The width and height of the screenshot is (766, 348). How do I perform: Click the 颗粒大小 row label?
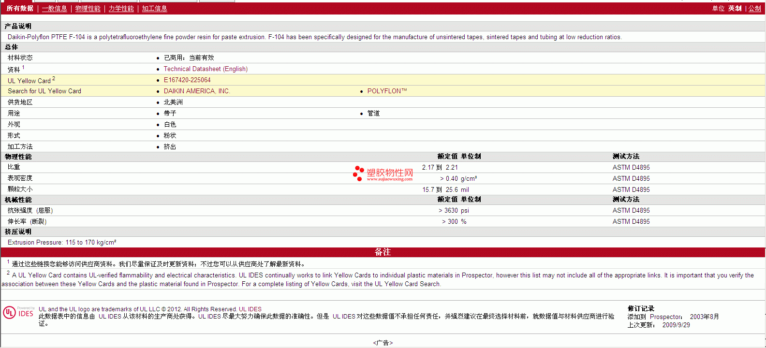coord(20,189)
